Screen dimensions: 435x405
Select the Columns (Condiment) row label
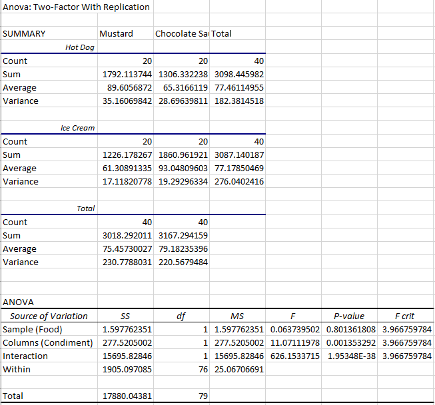[47, 343]
